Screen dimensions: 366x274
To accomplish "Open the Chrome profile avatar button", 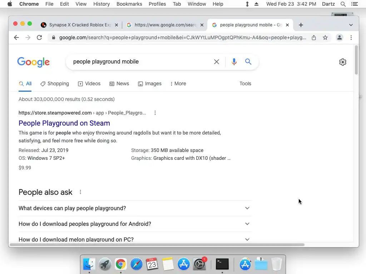I will [340, 37].
